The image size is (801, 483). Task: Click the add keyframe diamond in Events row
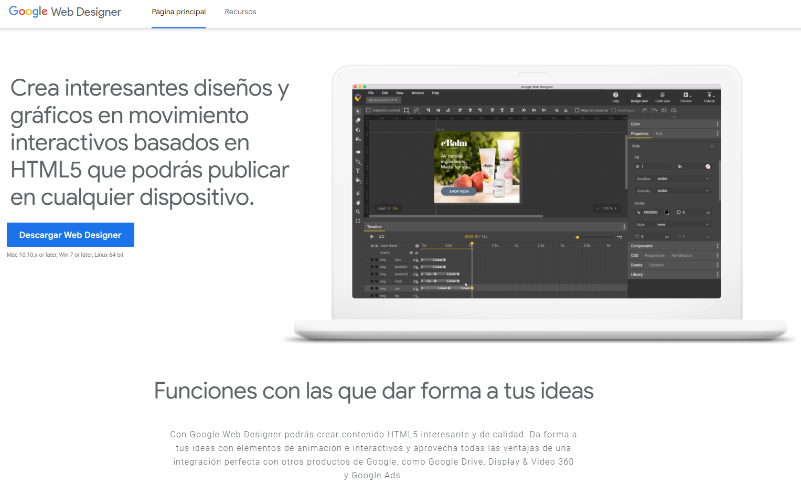(411, 253)
